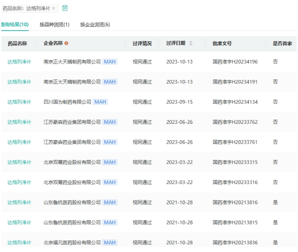
Task: Click approval number 国药准字H20233316
Action: [235, 182]
